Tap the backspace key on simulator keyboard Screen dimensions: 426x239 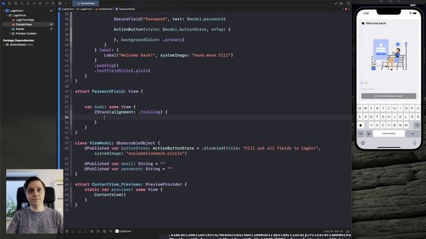[417, 125]
